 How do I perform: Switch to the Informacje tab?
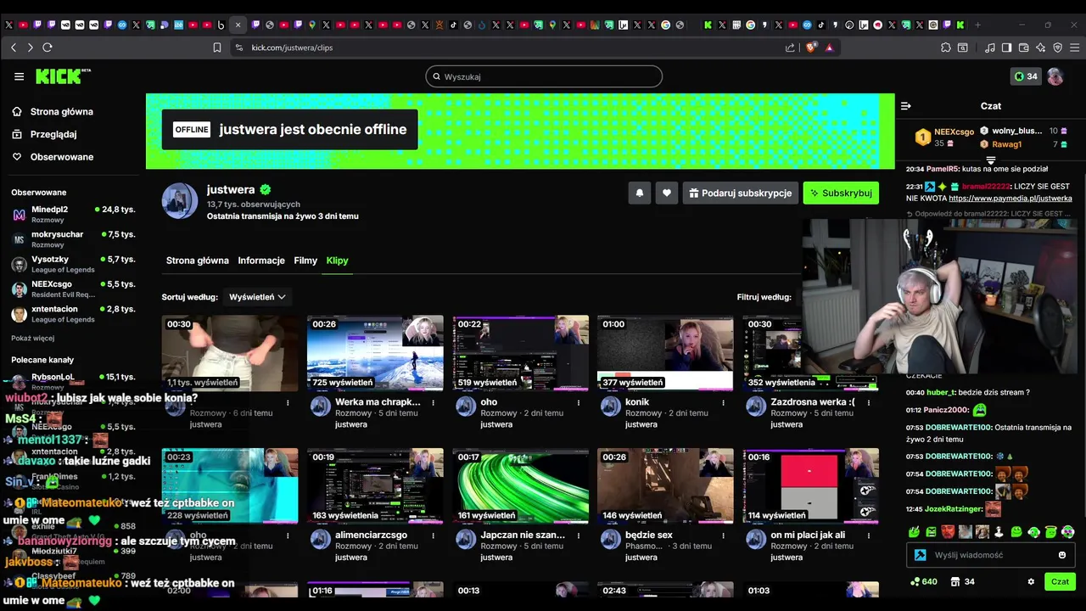[261, 261]
